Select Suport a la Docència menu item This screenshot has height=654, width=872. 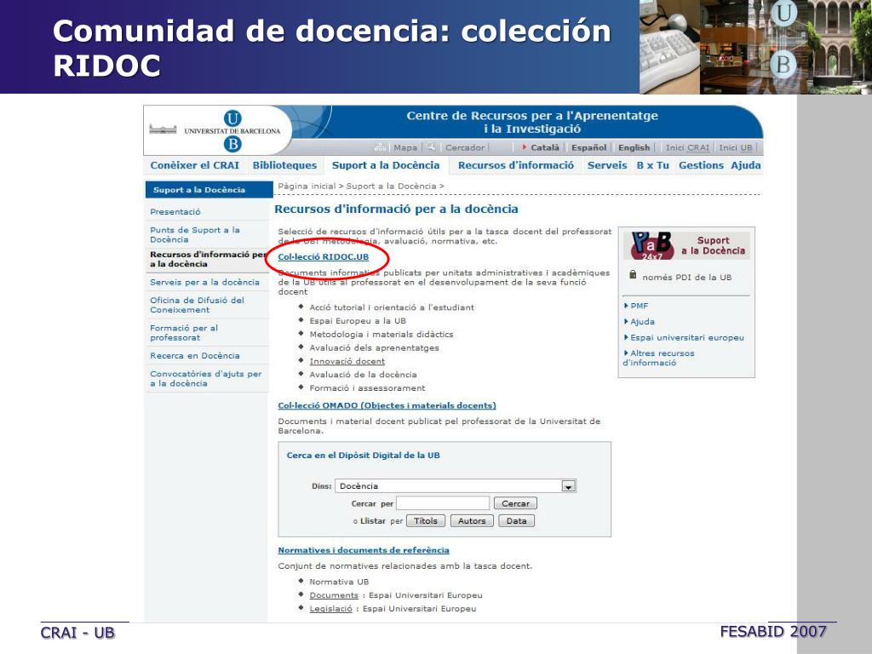point(386,165)
